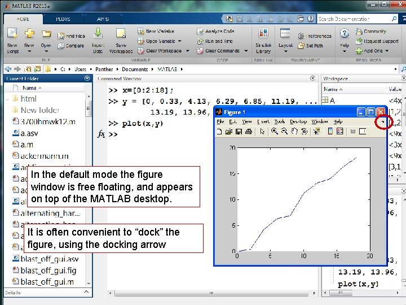Go forward using forward arrow
The height and width of the screenshot is (305, 406).
tap(17, 69)
